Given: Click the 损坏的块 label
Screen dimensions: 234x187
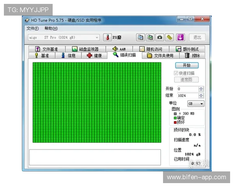Looking at the screenshot, I should 181,130.
